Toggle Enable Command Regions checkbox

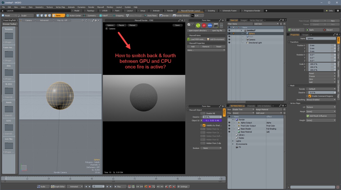(x=310, y=96)
